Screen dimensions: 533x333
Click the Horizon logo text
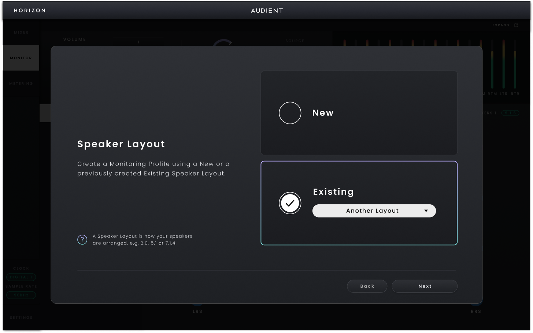click(30, 11)
